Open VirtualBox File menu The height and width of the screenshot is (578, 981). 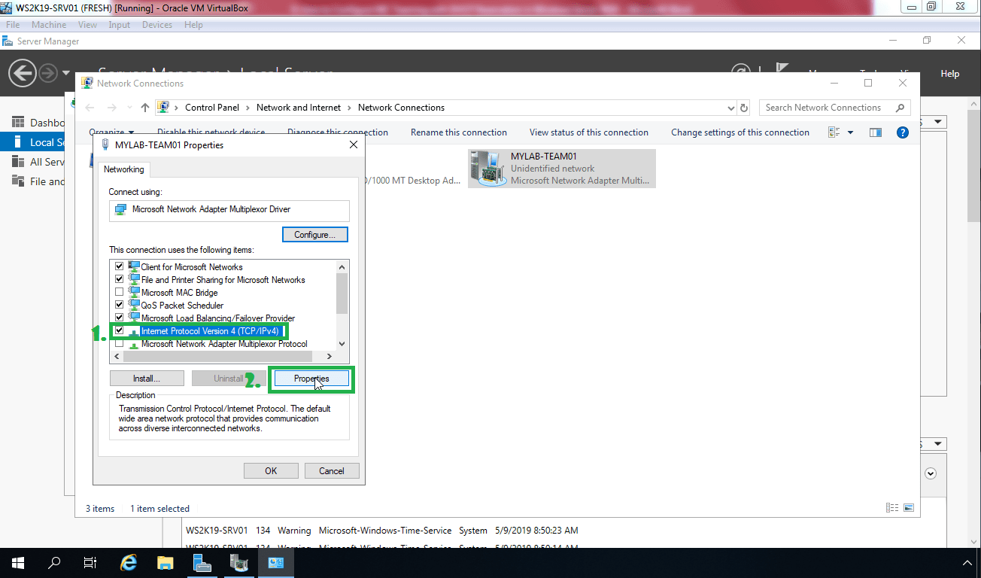[13, 25]
